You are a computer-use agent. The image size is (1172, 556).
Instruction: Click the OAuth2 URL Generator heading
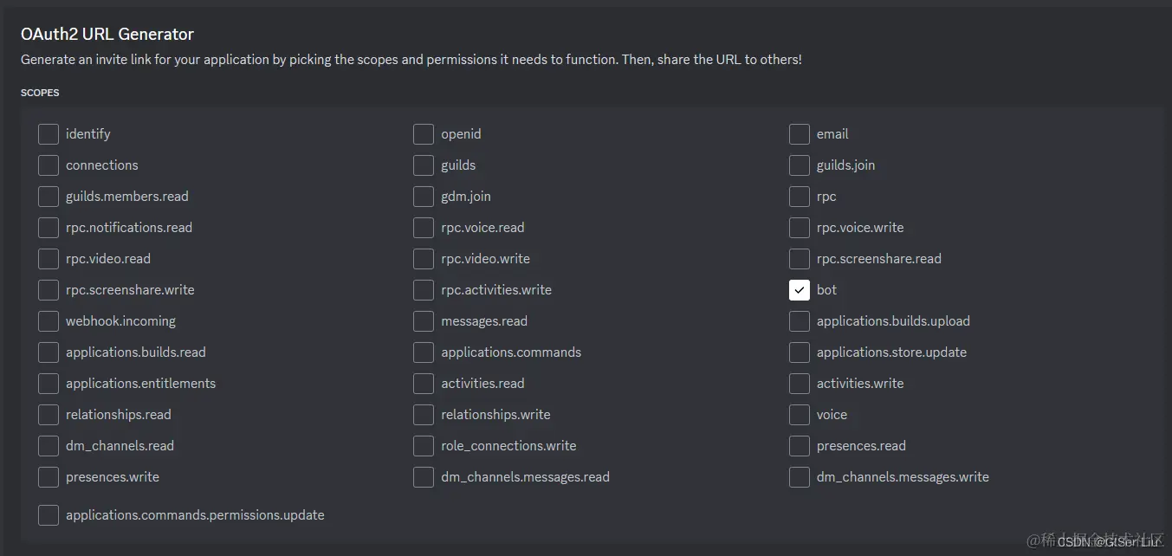click(107, 34)
